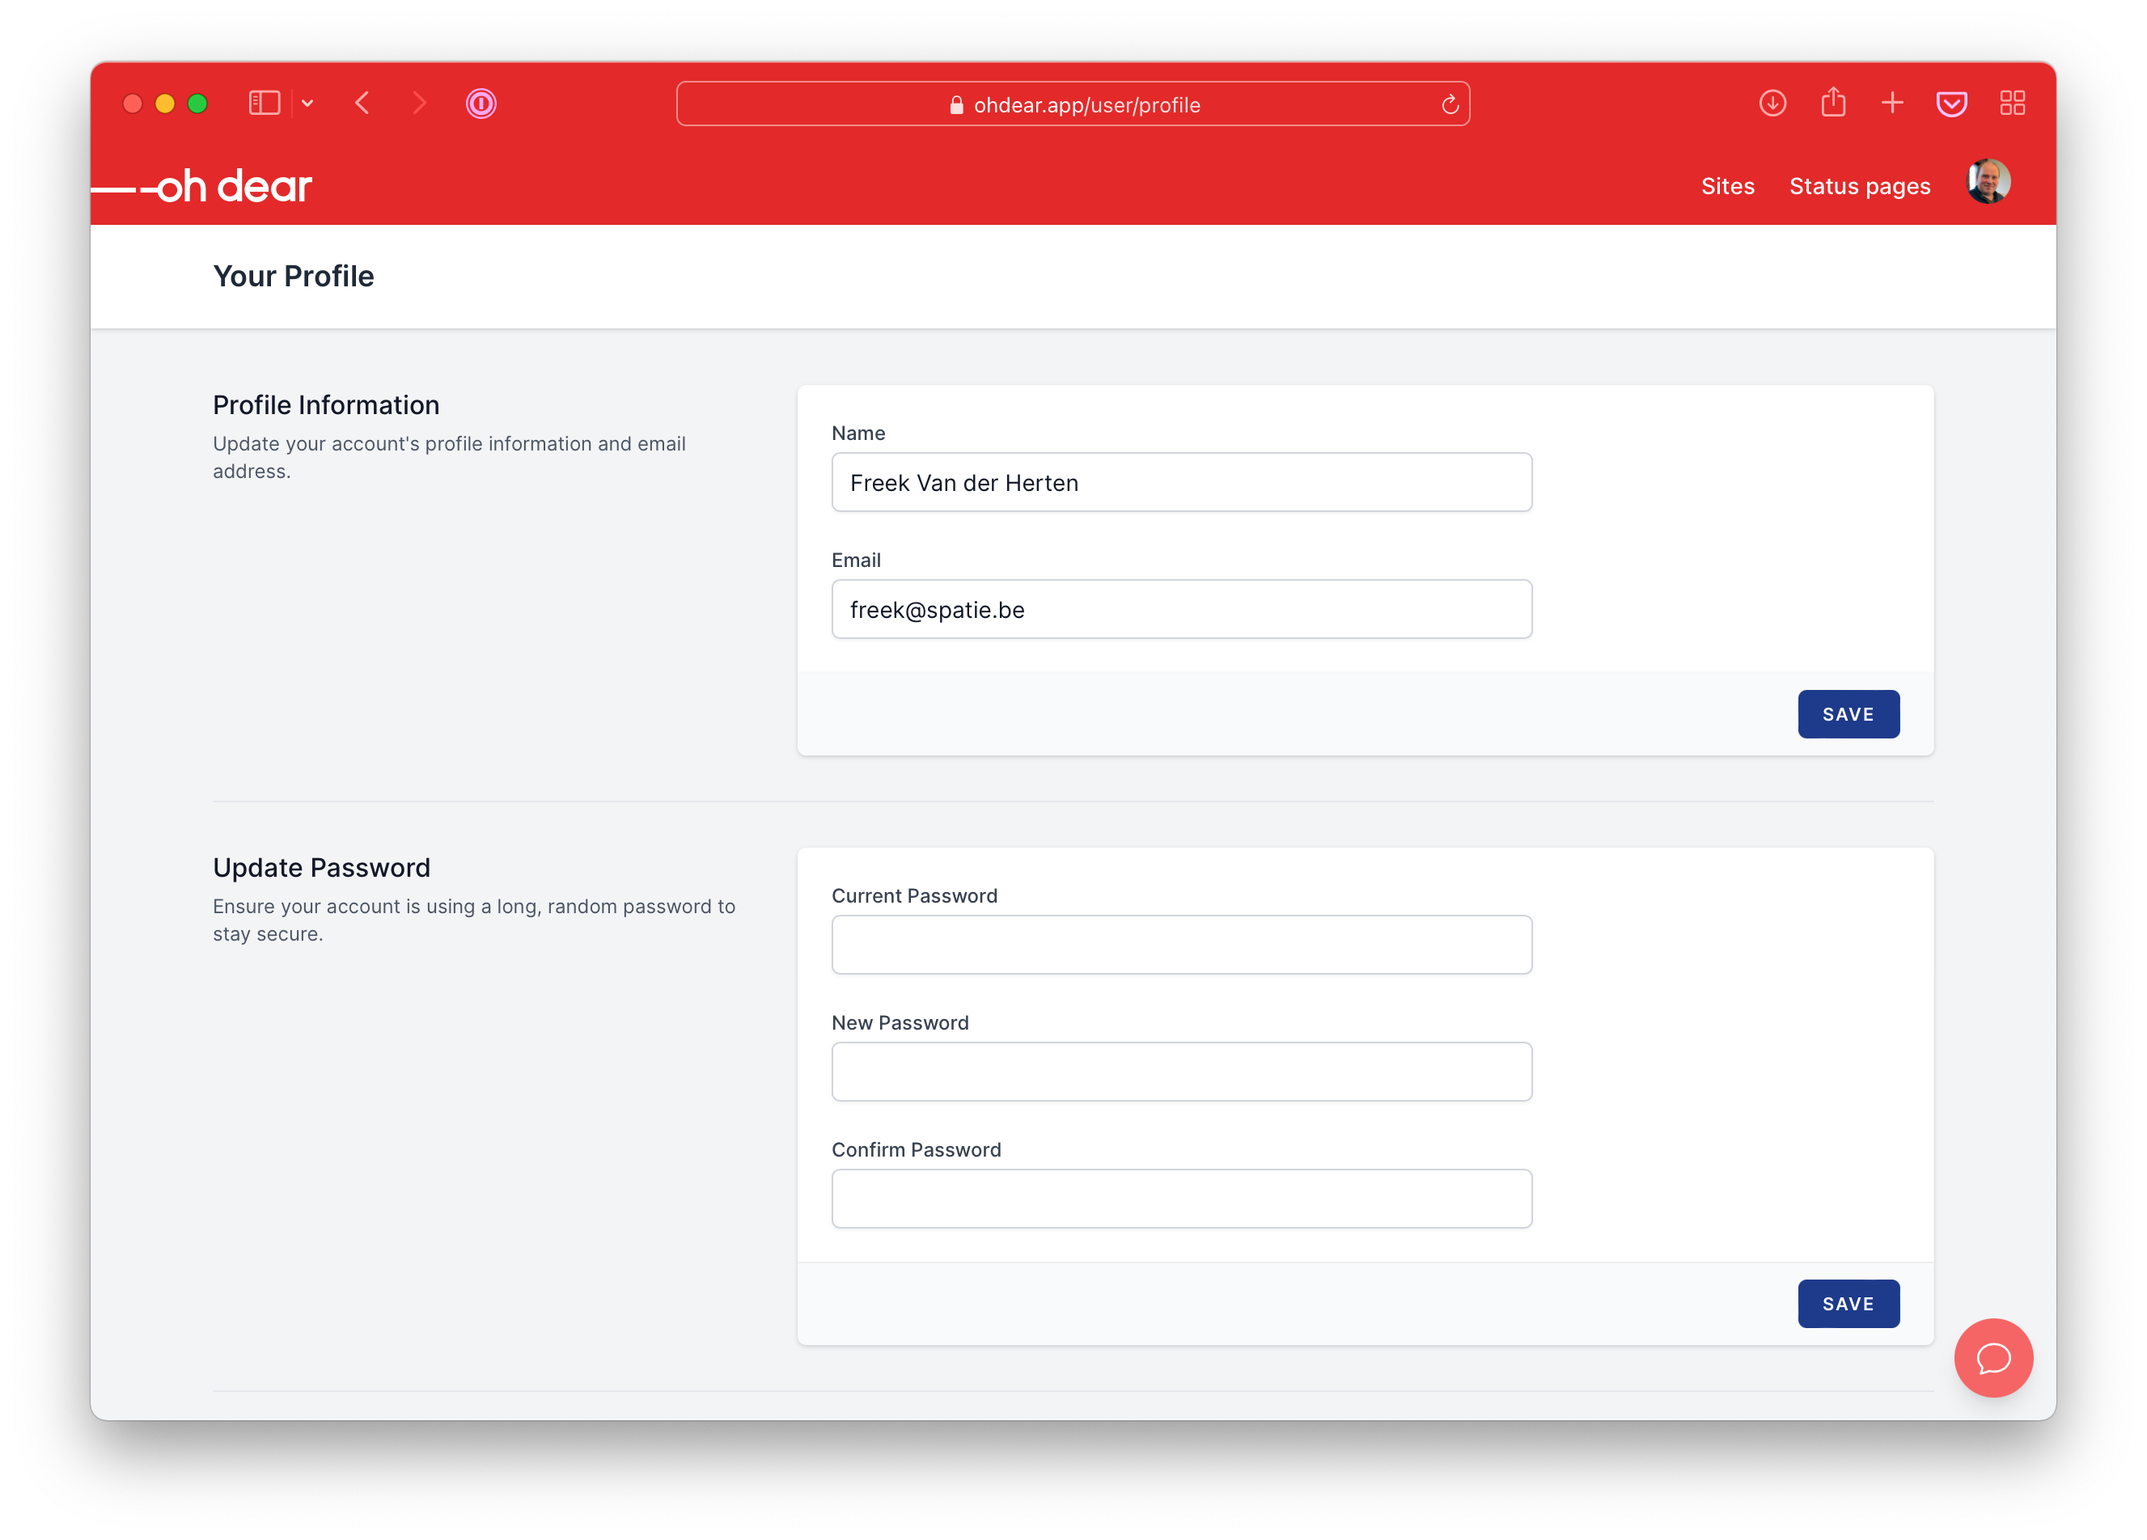Image resolution: width=2147 pixels, height=1540 pixels.
Task: Show the tab overview grid
Action: [2012, 104]
